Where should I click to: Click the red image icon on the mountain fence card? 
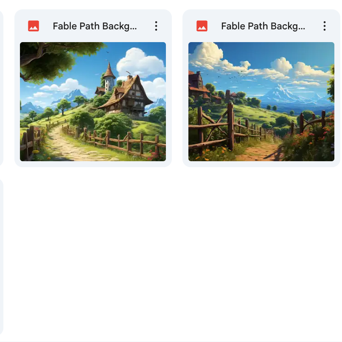coord(202,26)
